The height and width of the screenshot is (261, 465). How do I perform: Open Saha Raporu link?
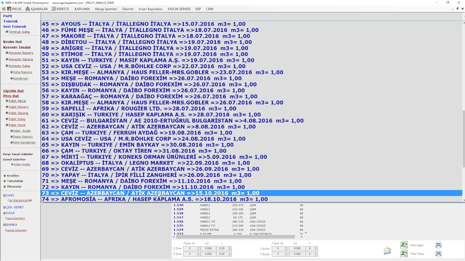23,72
